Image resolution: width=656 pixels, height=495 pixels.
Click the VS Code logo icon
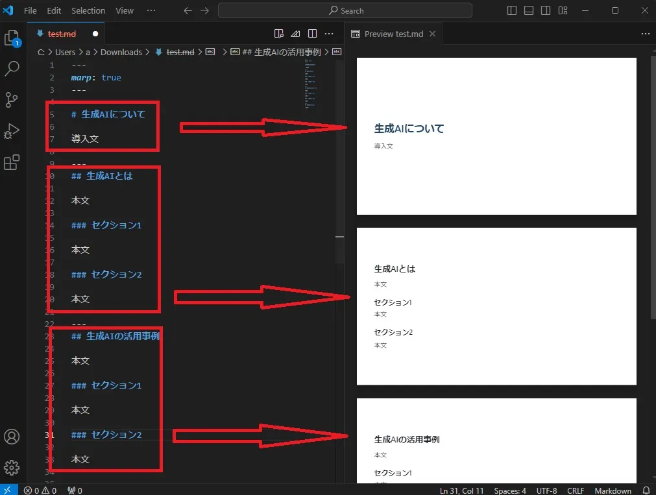8,10
